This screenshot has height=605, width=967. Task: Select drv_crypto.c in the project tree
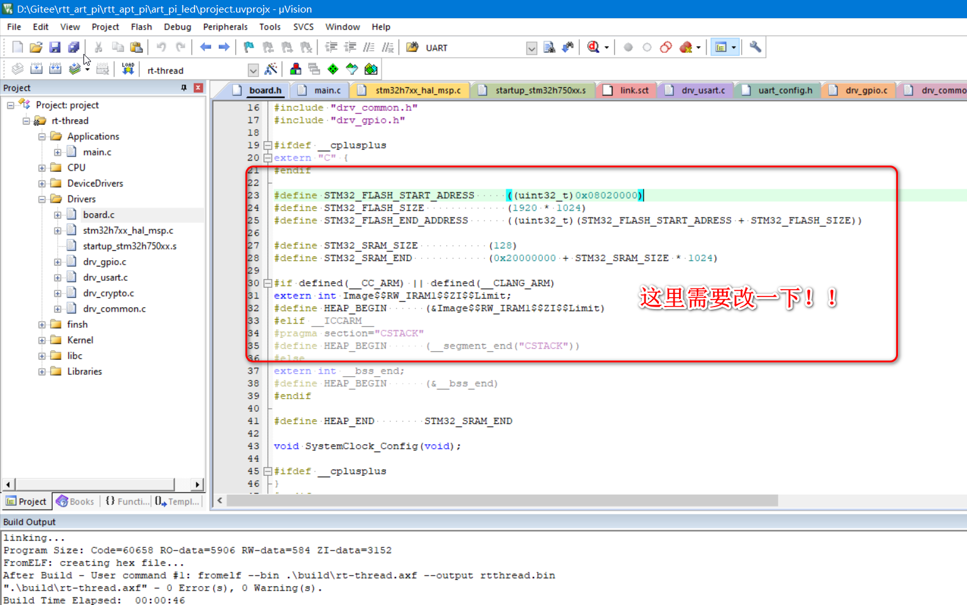(x=109, y=293)
